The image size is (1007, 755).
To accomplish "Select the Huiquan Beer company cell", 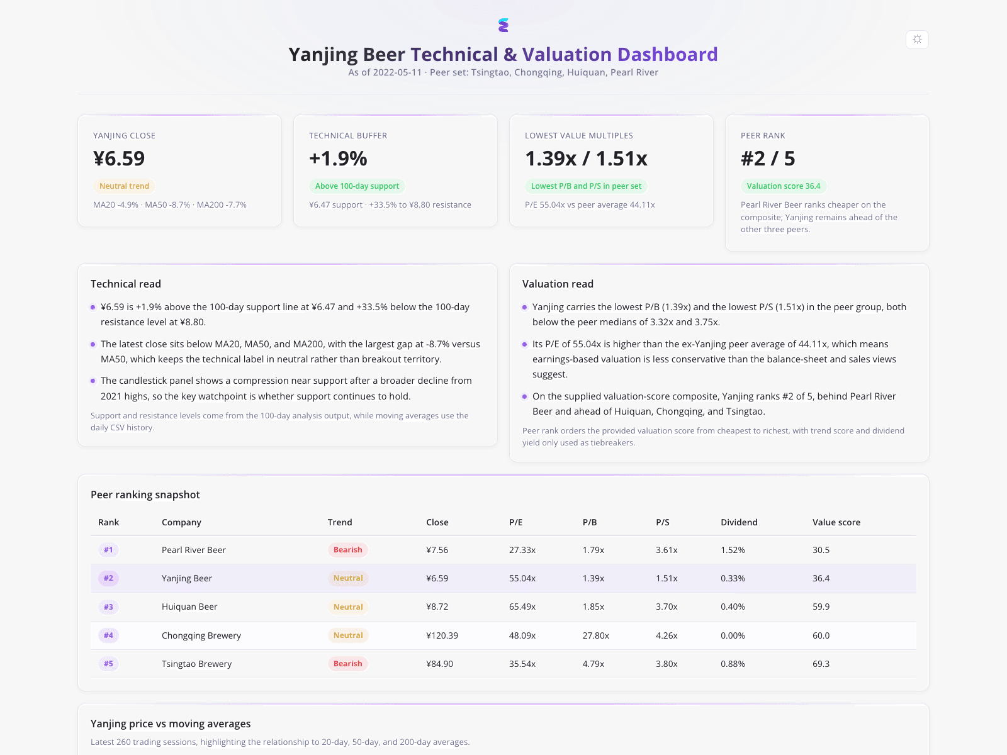I will pos(189,607).
